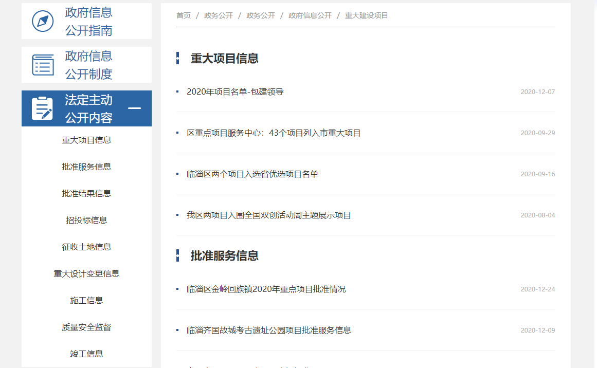Click 施工信息 in the sidebar

[86, 300]
